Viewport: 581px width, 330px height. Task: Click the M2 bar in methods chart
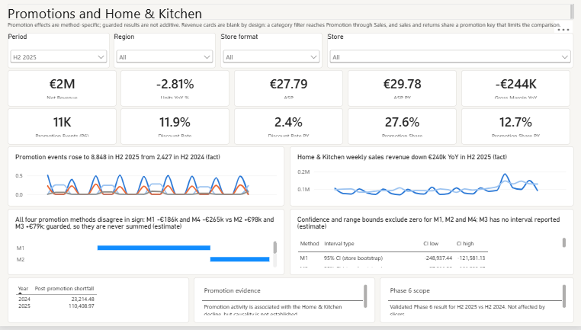(x=239, y=259)
